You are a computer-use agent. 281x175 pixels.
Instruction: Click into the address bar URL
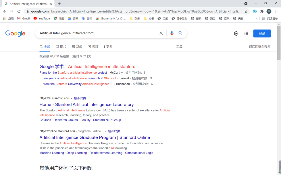tap(136, 11)
